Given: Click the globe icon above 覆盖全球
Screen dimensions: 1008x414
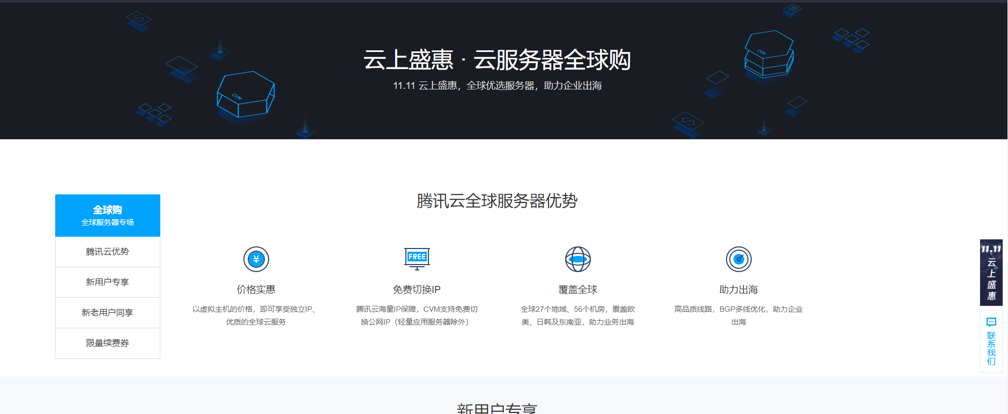Looking at the screenshot, I should 578,260.
